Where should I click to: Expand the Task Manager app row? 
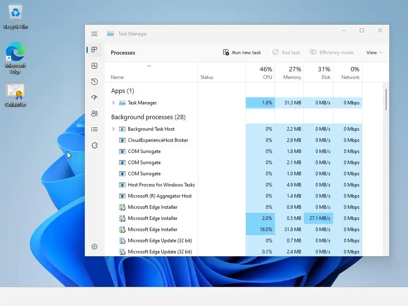[113, 102]
